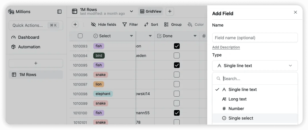The width and height of the screenshot is (308, 130).
Task: Select all rows with header checkbox
Action: [80, 36]
